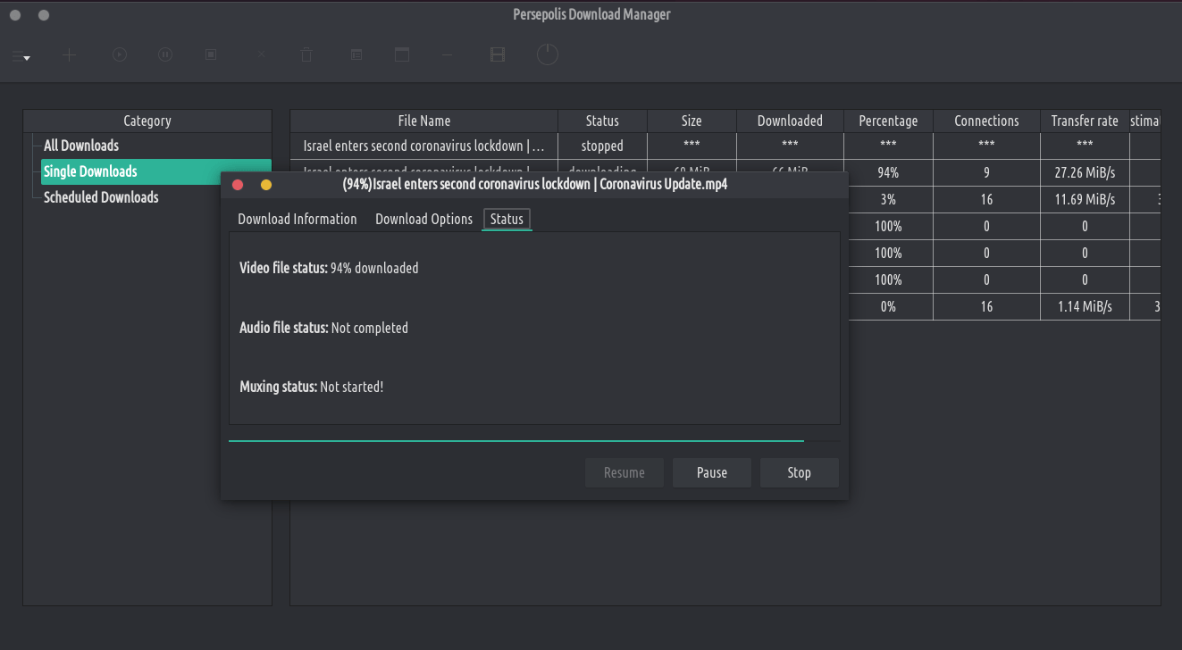This screenshot has height=650, width=1182.
Task: Click the 27.26 MiB/s transfer rate cell
Action: pyautogui.click(x=1085, y=173)
